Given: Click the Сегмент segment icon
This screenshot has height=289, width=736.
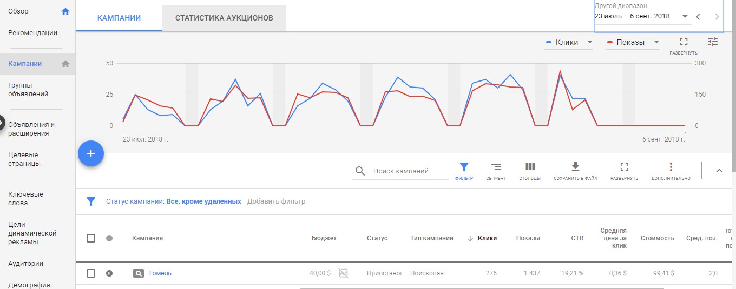Looking at the screenshot, I should pyautogui.click(x=496, y=167).
